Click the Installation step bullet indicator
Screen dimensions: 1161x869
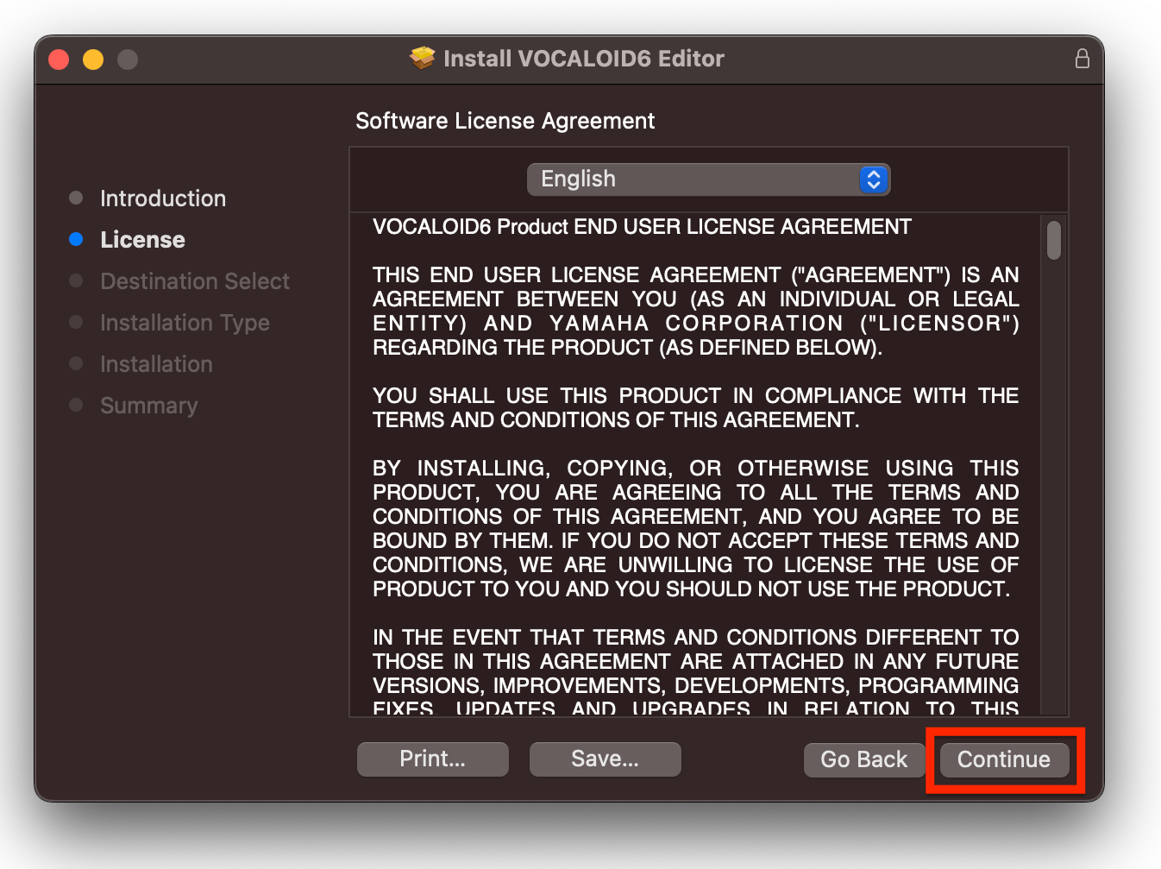(76, 363)
